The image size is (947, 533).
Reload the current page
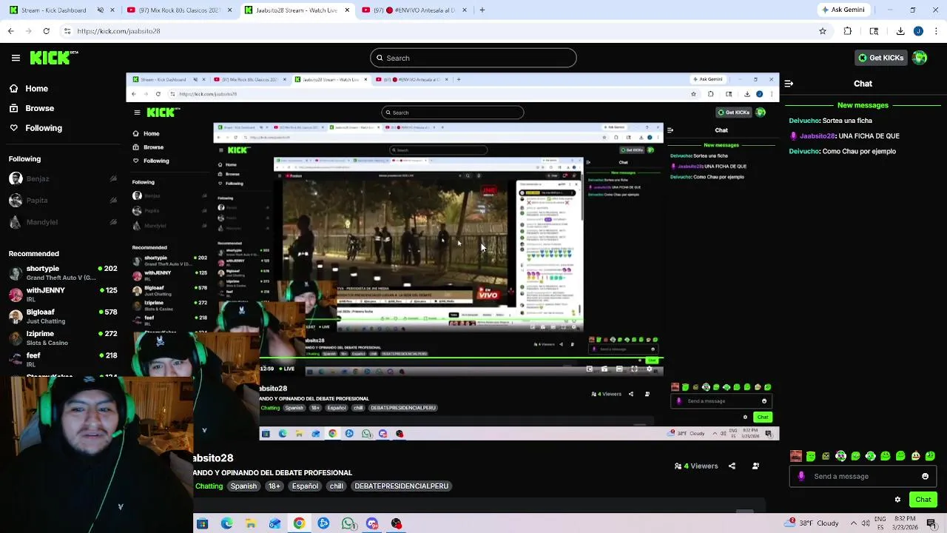(x=46, y=31)
